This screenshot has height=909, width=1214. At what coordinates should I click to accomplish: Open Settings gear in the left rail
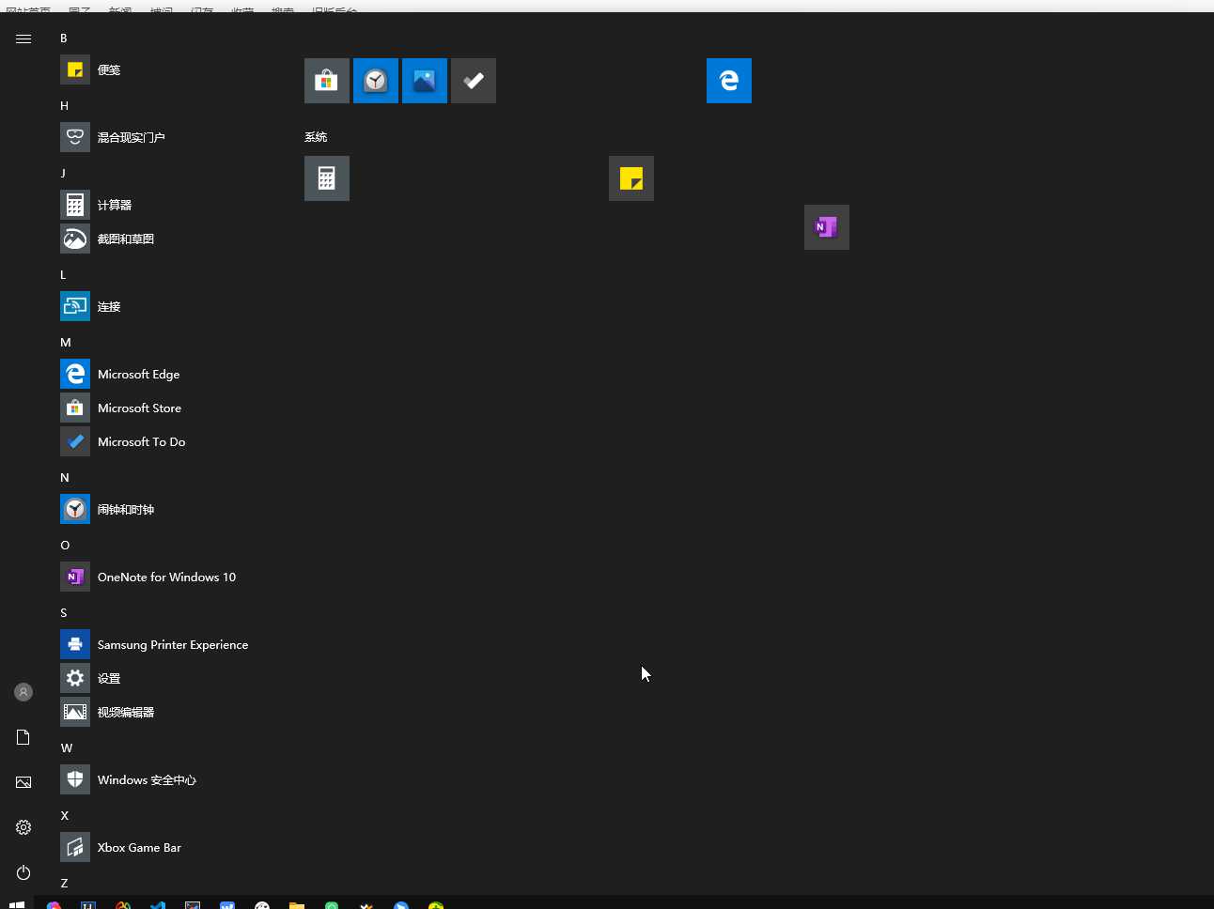(x=23, y=827)
